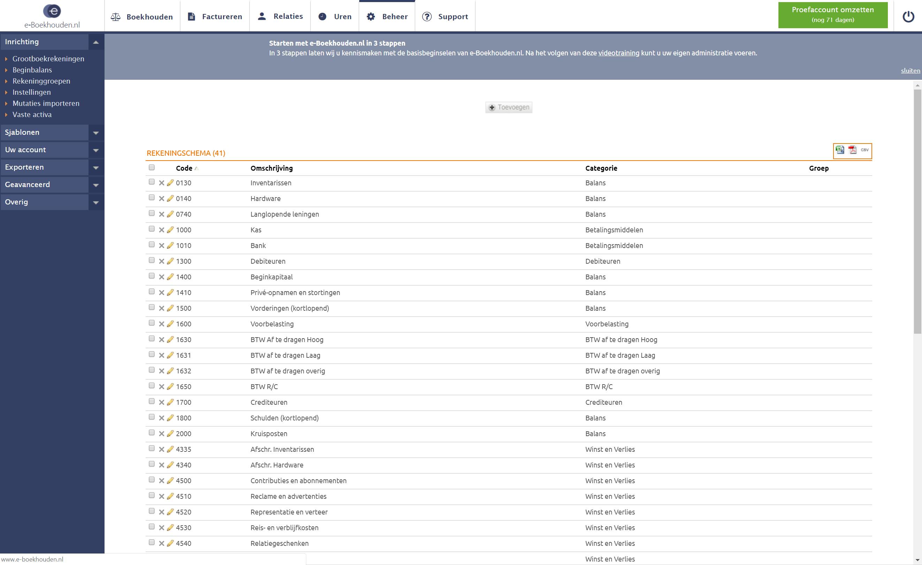Check the 0140 Hardware row checkbox
This screenshot has width=922, height=565.
[152, 198]
